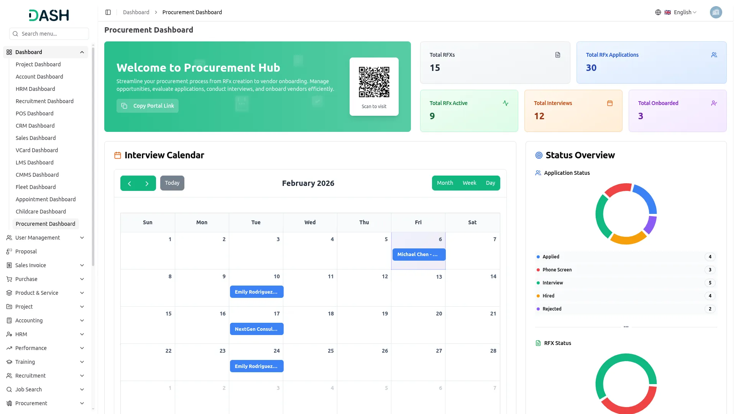Click the document icon on Total RFXs card

tap(557, 55)
